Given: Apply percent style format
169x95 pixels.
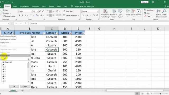Looking at the screenshot, I should (87, 15).
